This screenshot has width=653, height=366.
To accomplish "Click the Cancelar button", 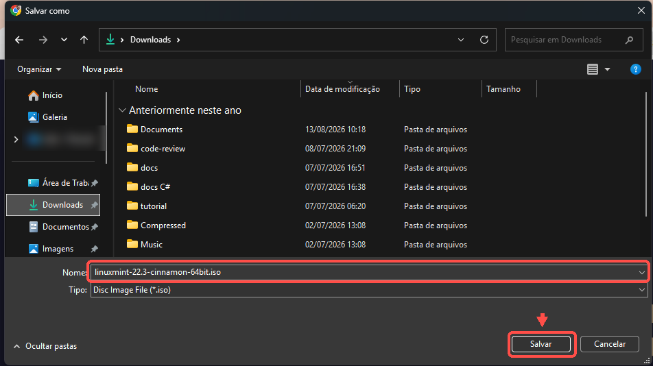I will coord(610,344).
